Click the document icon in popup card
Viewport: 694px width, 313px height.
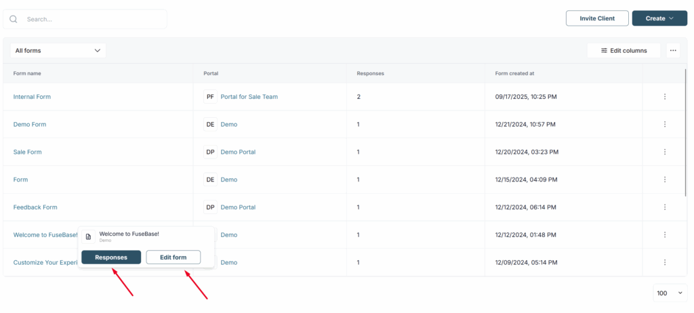tap(88, 236)
